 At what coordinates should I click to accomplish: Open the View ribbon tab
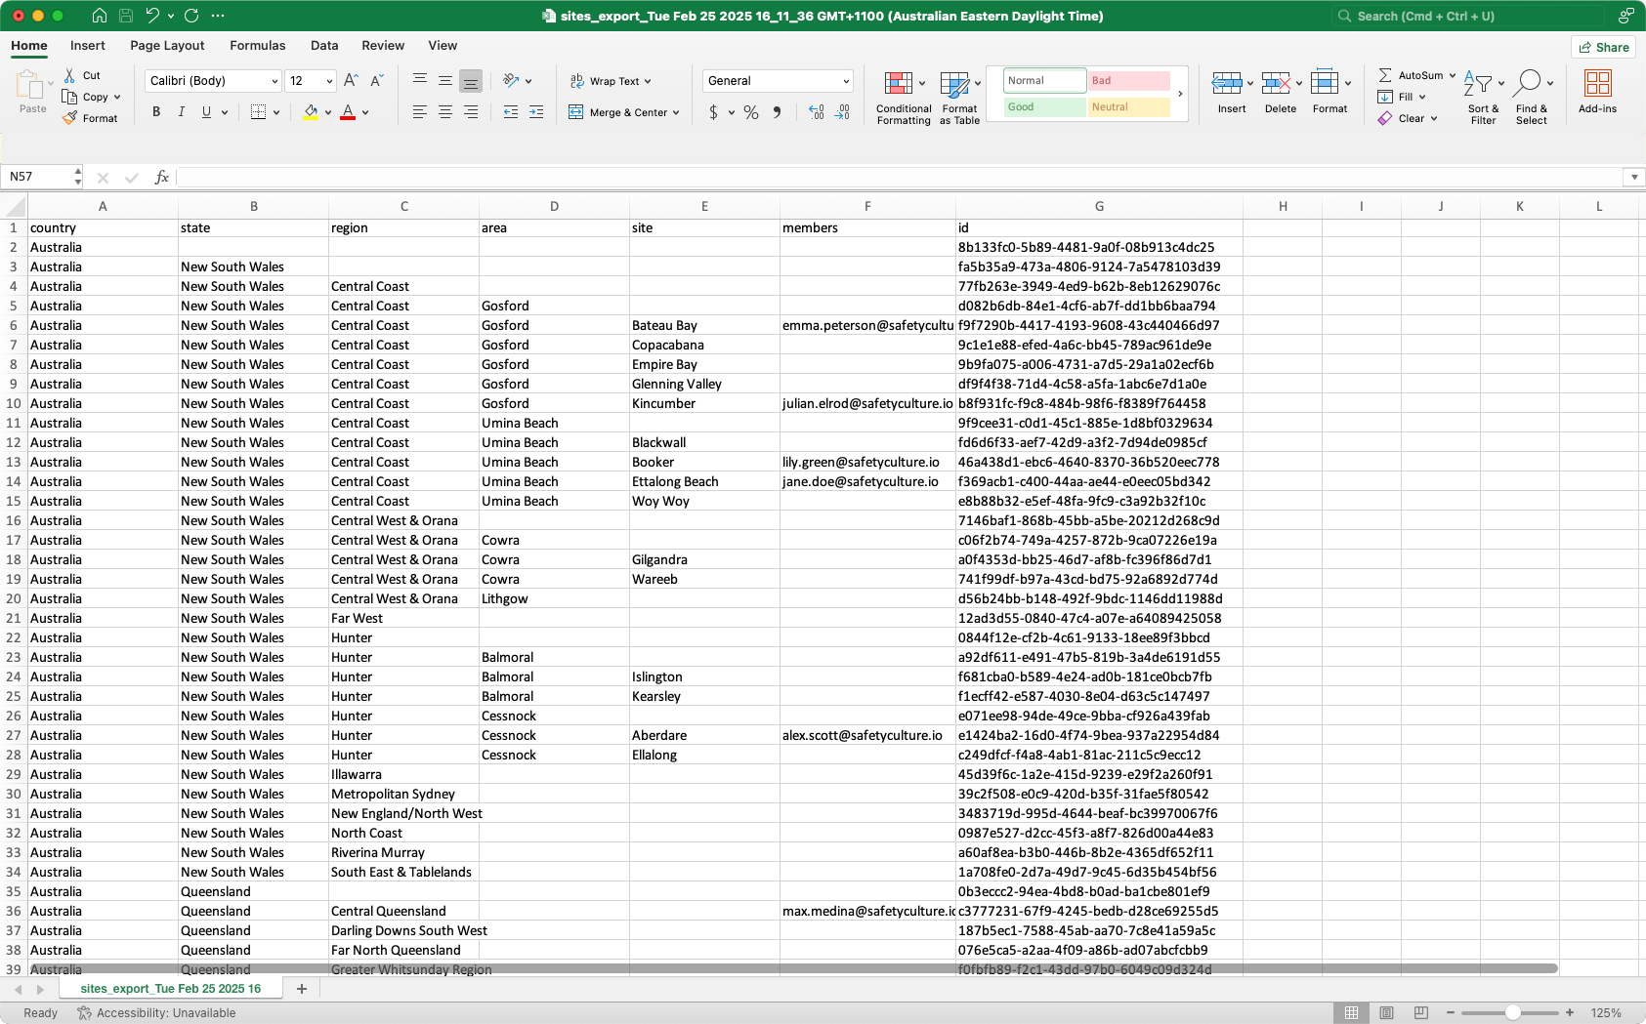[x=443, y=46]
